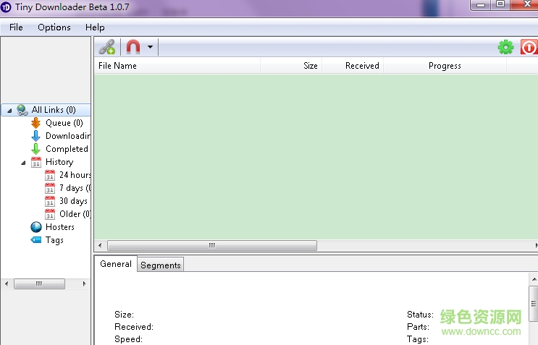The height and width of the screenshot is (345, 538).
Task: Click the download list horizontal scrollbar
Action: coord(211,246)
